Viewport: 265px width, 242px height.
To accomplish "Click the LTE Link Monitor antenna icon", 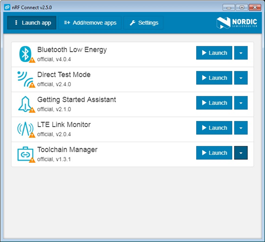I will (x=25, y=129).
